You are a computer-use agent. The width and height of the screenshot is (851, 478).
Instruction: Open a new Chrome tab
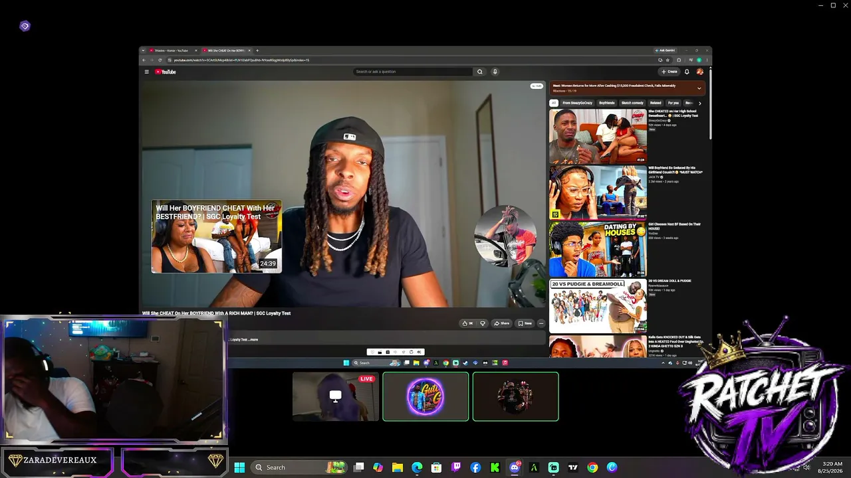pyautogui.click(x=257, y=50)
